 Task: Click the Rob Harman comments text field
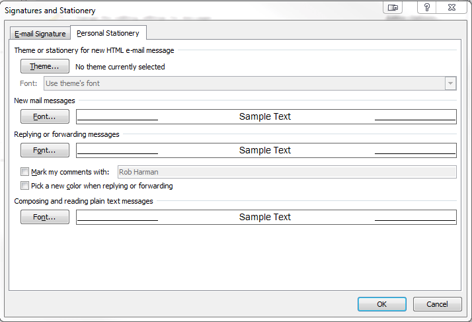click(x=287, y=172)
